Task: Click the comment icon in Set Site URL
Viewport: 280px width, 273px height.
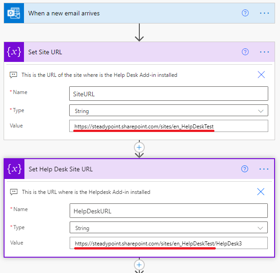Action: coord(14,75)
